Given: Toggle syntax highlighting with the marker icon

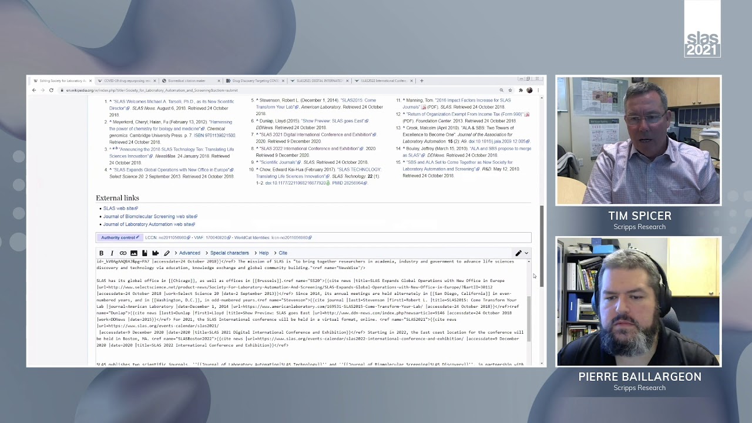Looking at the screenshot, I should [x=167, y=253].
